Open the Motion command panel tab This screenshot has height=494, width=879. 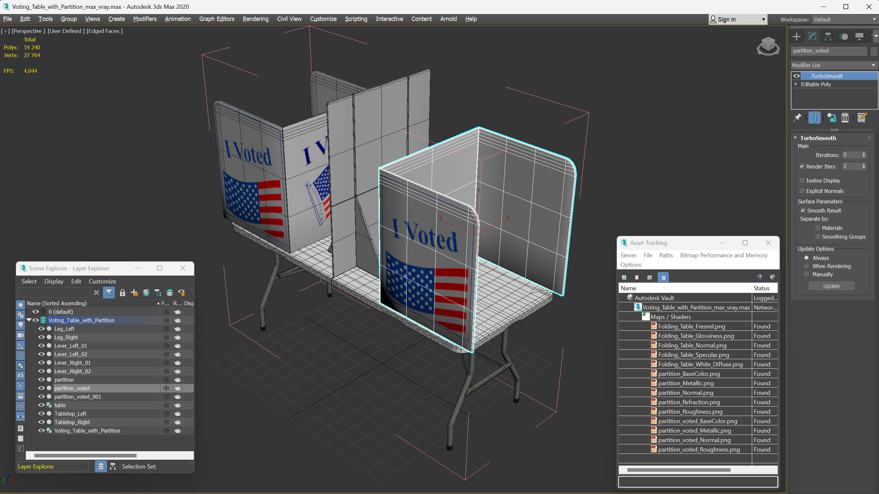click(x=843, y=37)
